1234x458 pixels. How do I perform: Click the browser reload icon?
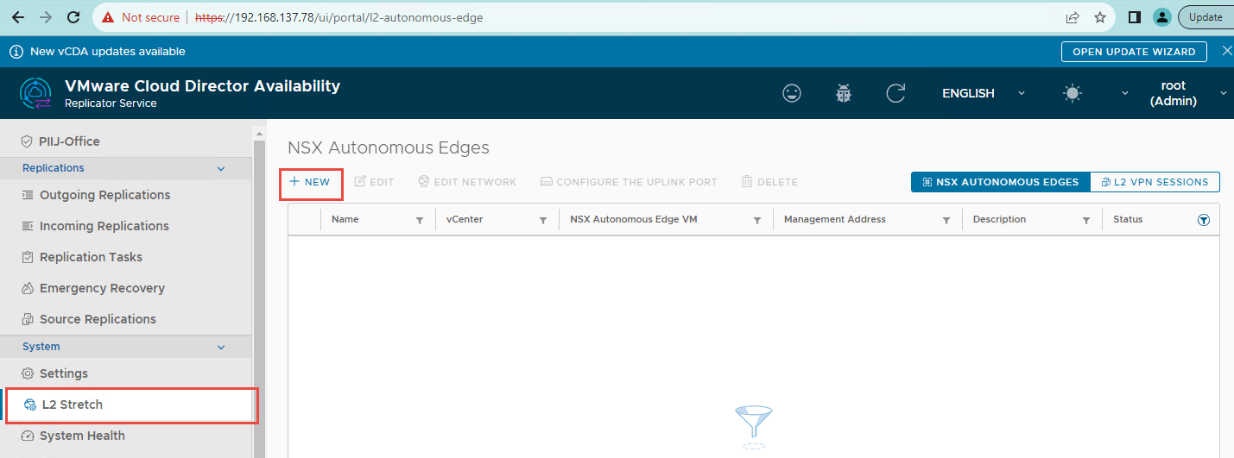(73, 17)
